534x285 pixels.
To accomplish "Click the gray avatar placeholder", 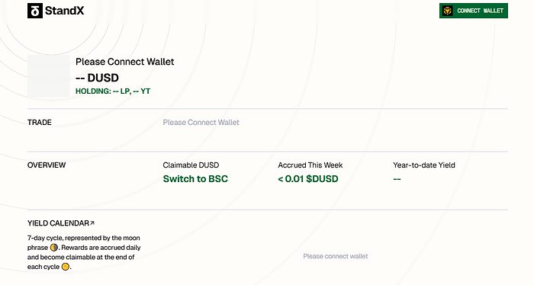I will [48, 76].
